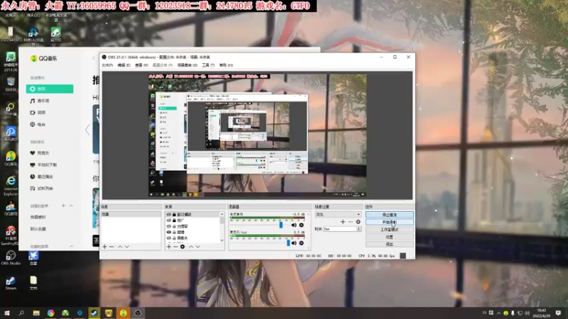Viewport: 568px width, 319px height.
Task: Open recently played in QQ Music sidebar
Action: pos(42,177)
